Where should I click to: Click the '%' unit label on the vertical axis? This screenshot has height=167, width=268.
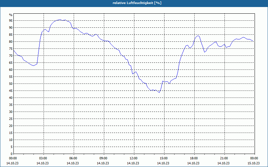pyautogui.click(x=11, y=15)
